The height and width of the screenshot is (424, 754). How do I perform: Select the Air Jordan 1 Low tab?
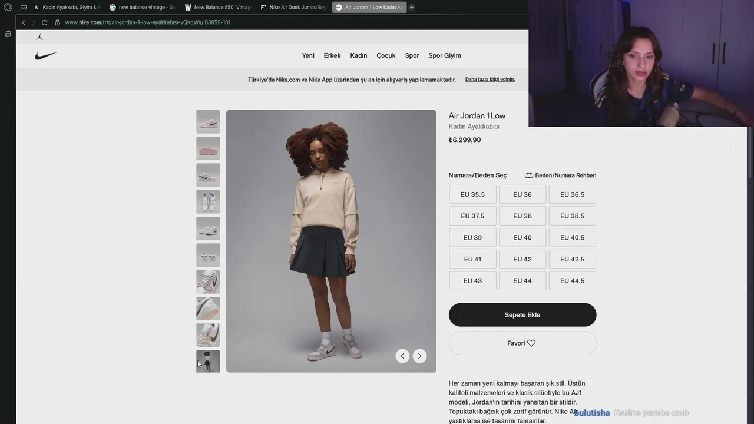point(369,7)
